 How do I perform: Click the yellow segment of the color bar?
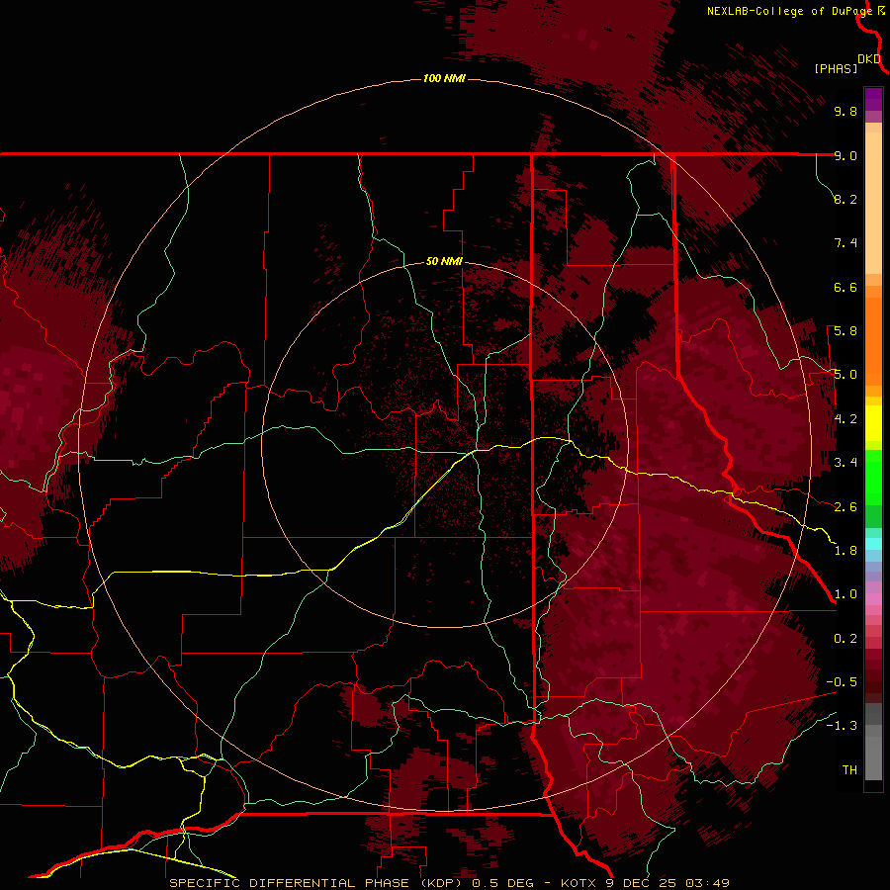(x=873, y=423)
